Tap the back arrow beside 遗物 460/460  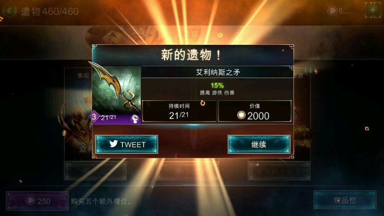[x=9, y=11]
